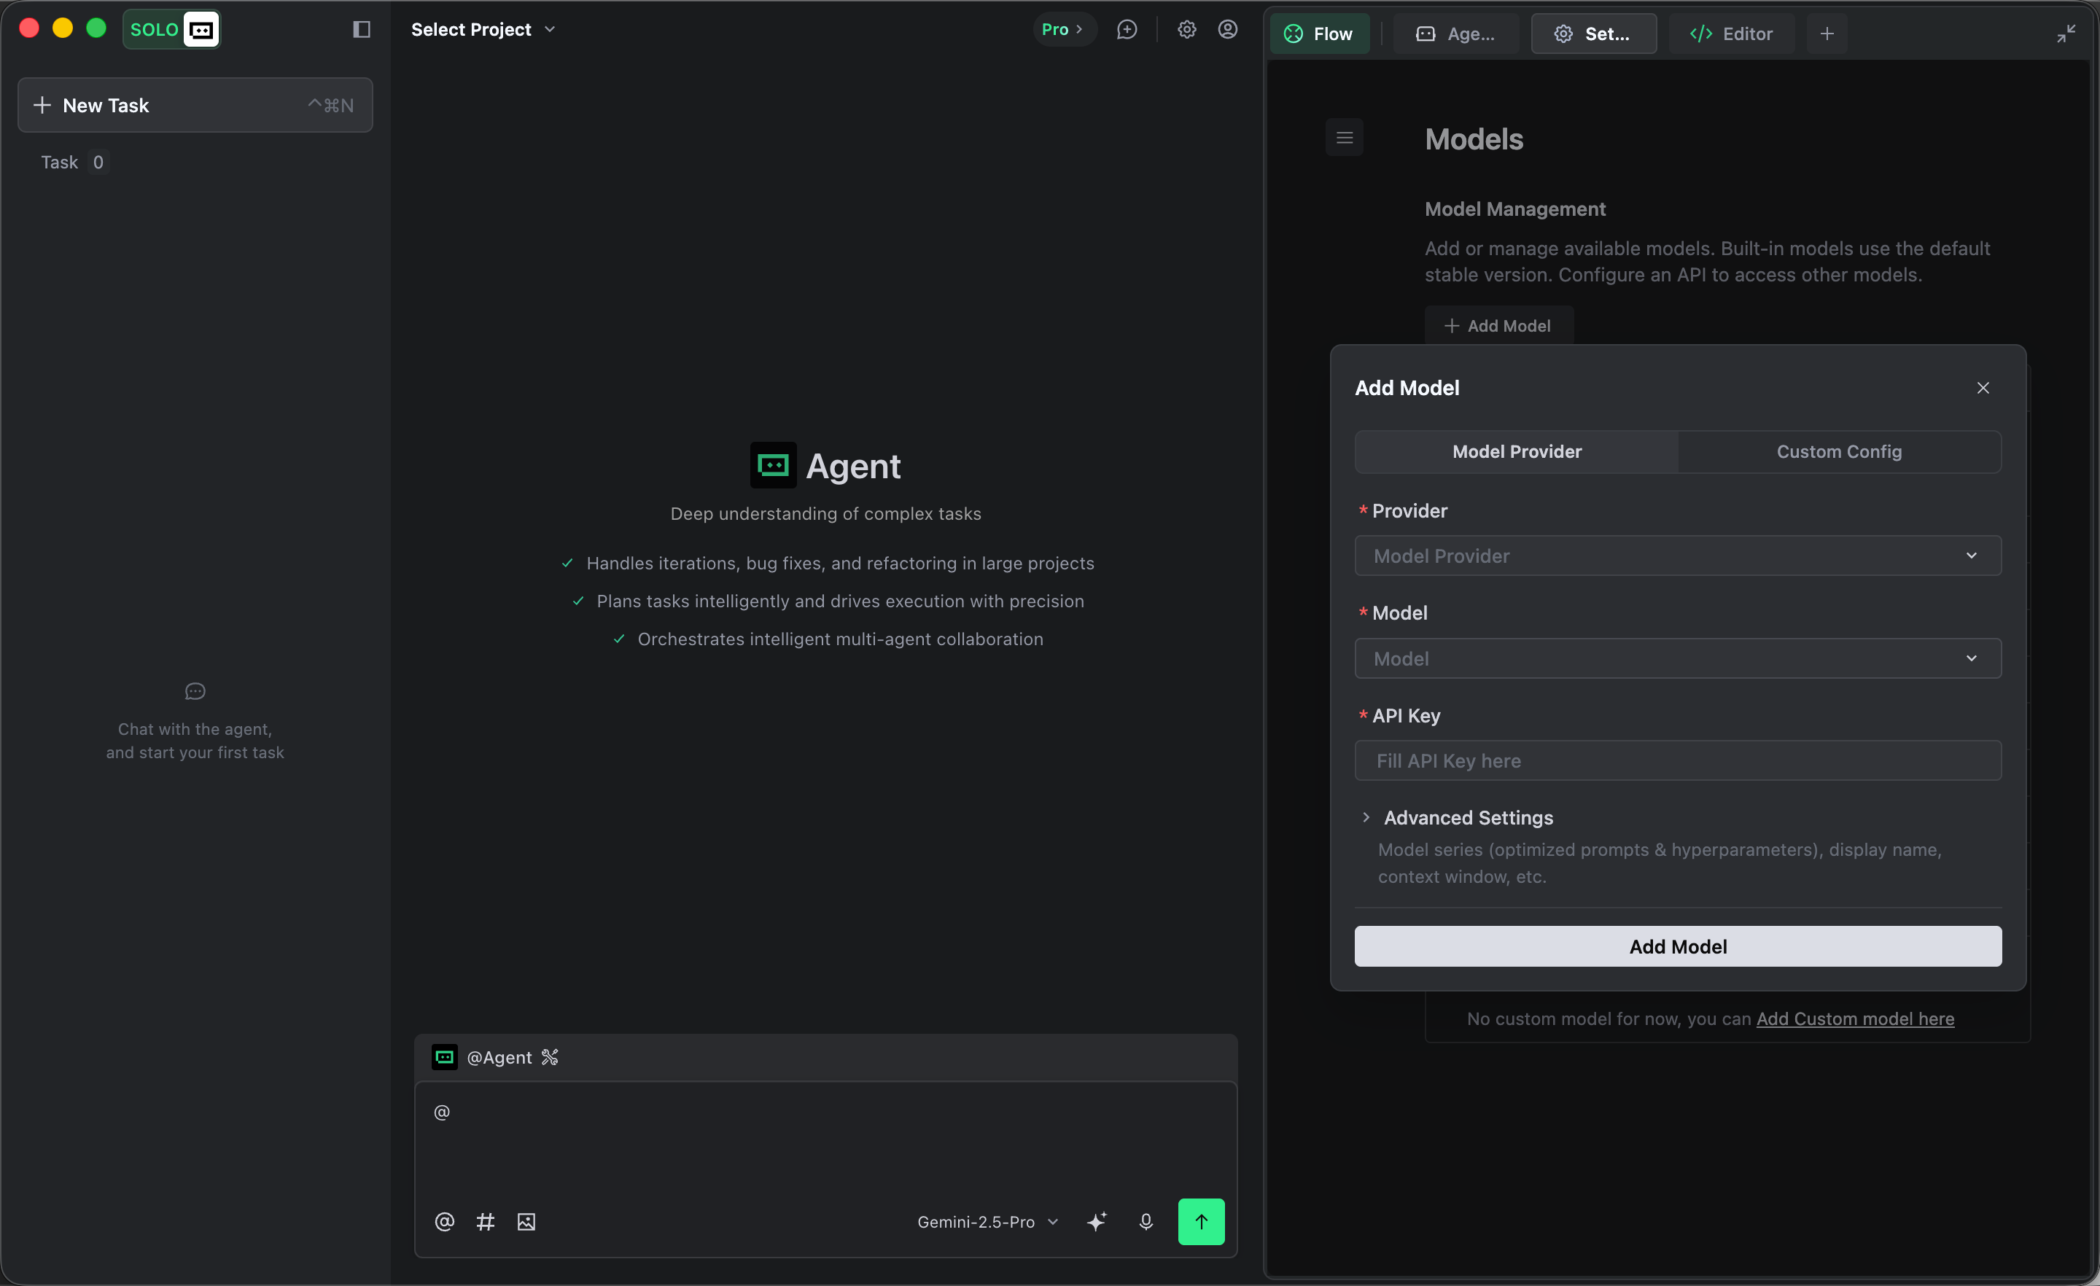Collapse the right panel with shrink arrows icon
The image size is (2100, 1286).
click(x=2066, y=34)
